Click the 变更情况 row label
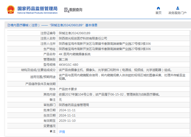 pos(49,126)
